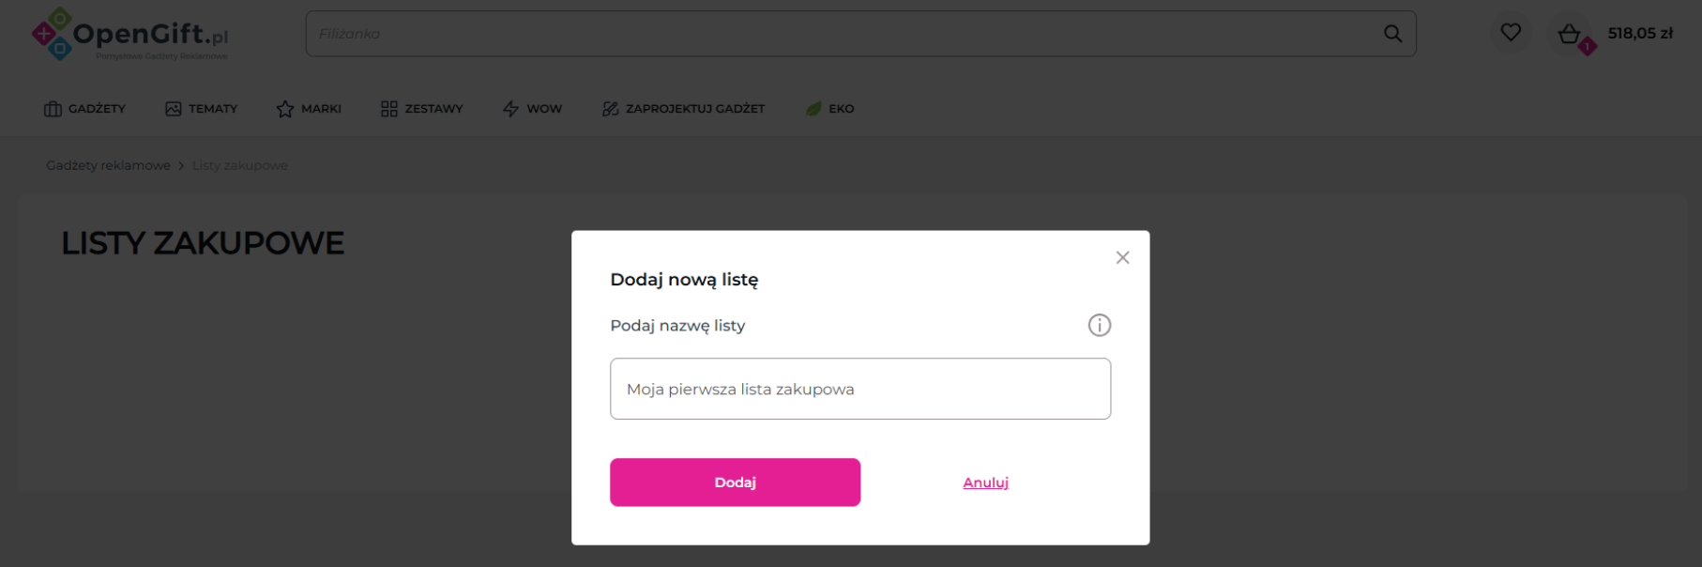The height and width of the screenshot is (567, 1702).
Task: Click the Anuluj link
Action: point(985,483)
